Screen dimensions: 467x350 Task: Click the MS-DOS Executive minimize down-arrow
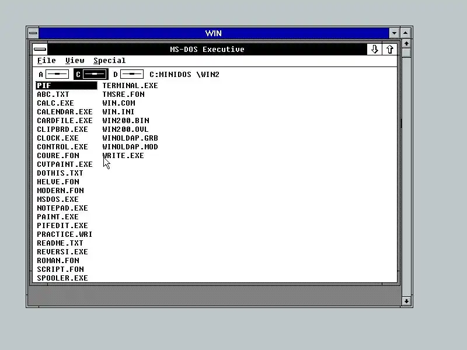pyautogui.click(x=375, y=49)
